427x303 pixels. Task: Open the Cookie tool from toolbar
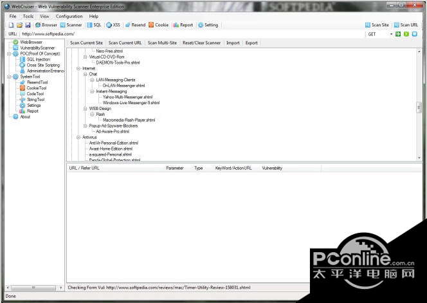coord(158,25)
